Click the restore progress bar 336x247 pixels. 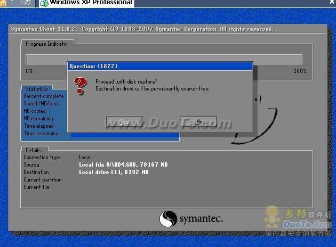(164, 59)
